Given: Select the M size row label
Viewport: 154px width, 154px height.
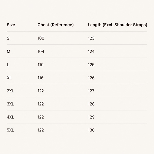Looking at the screenshot, I should pyautogui.click(x=8, y=52).
